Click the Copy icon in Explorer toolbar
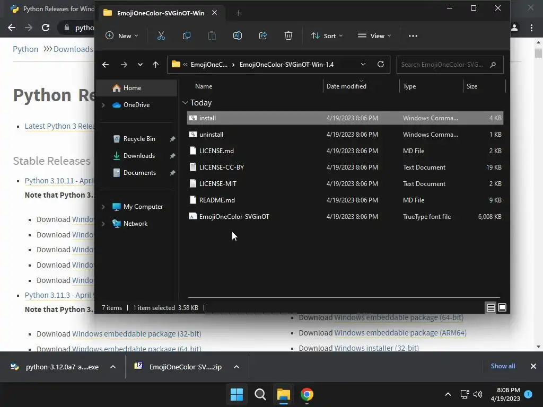Image resolution: width=543 pixels, height=407 pixels. [186, 36]
